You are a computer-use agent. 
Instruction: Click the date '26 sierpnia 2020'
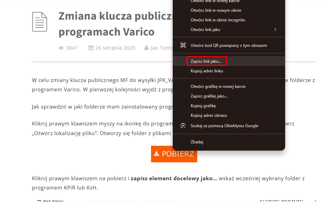pos(115,48)
